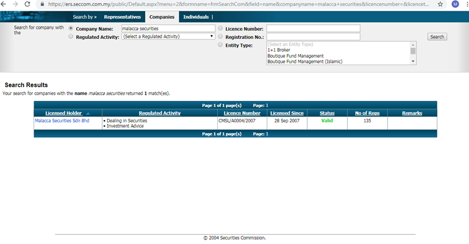The width and height of the screenshot is (469, 244).
Task: Sort by Status column
Action: 327,113
